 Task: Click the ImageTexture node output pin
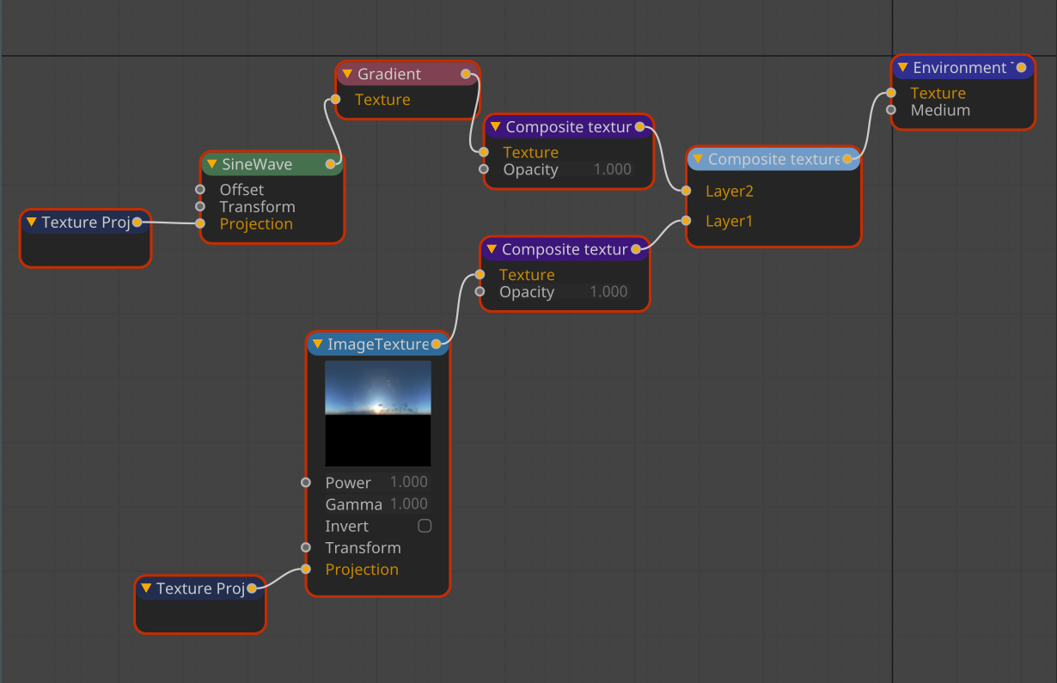tap(437, 345)
